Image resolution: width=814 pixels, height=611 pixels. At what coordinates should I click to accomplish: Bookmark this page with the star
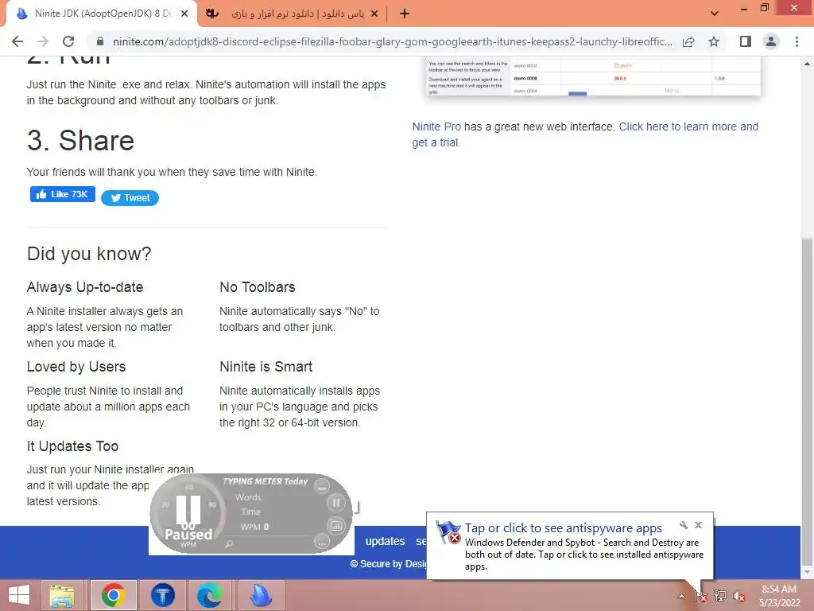[714, 41]
